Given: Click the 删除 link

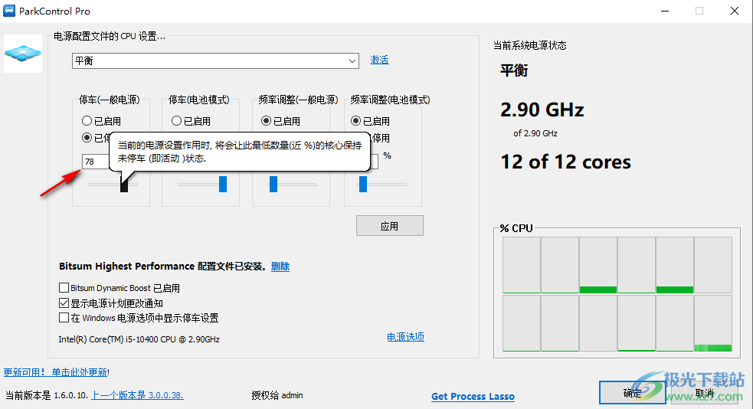Looking at the screenshot, I should tap(280, 267).
